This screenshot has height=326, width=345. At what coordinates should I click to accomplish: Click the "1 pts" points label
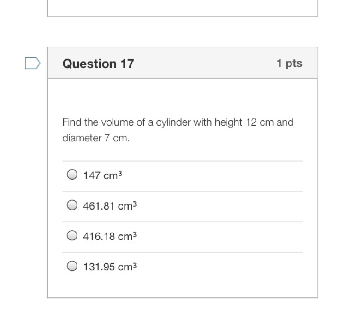pyautogui.click(x=289, y=64)
